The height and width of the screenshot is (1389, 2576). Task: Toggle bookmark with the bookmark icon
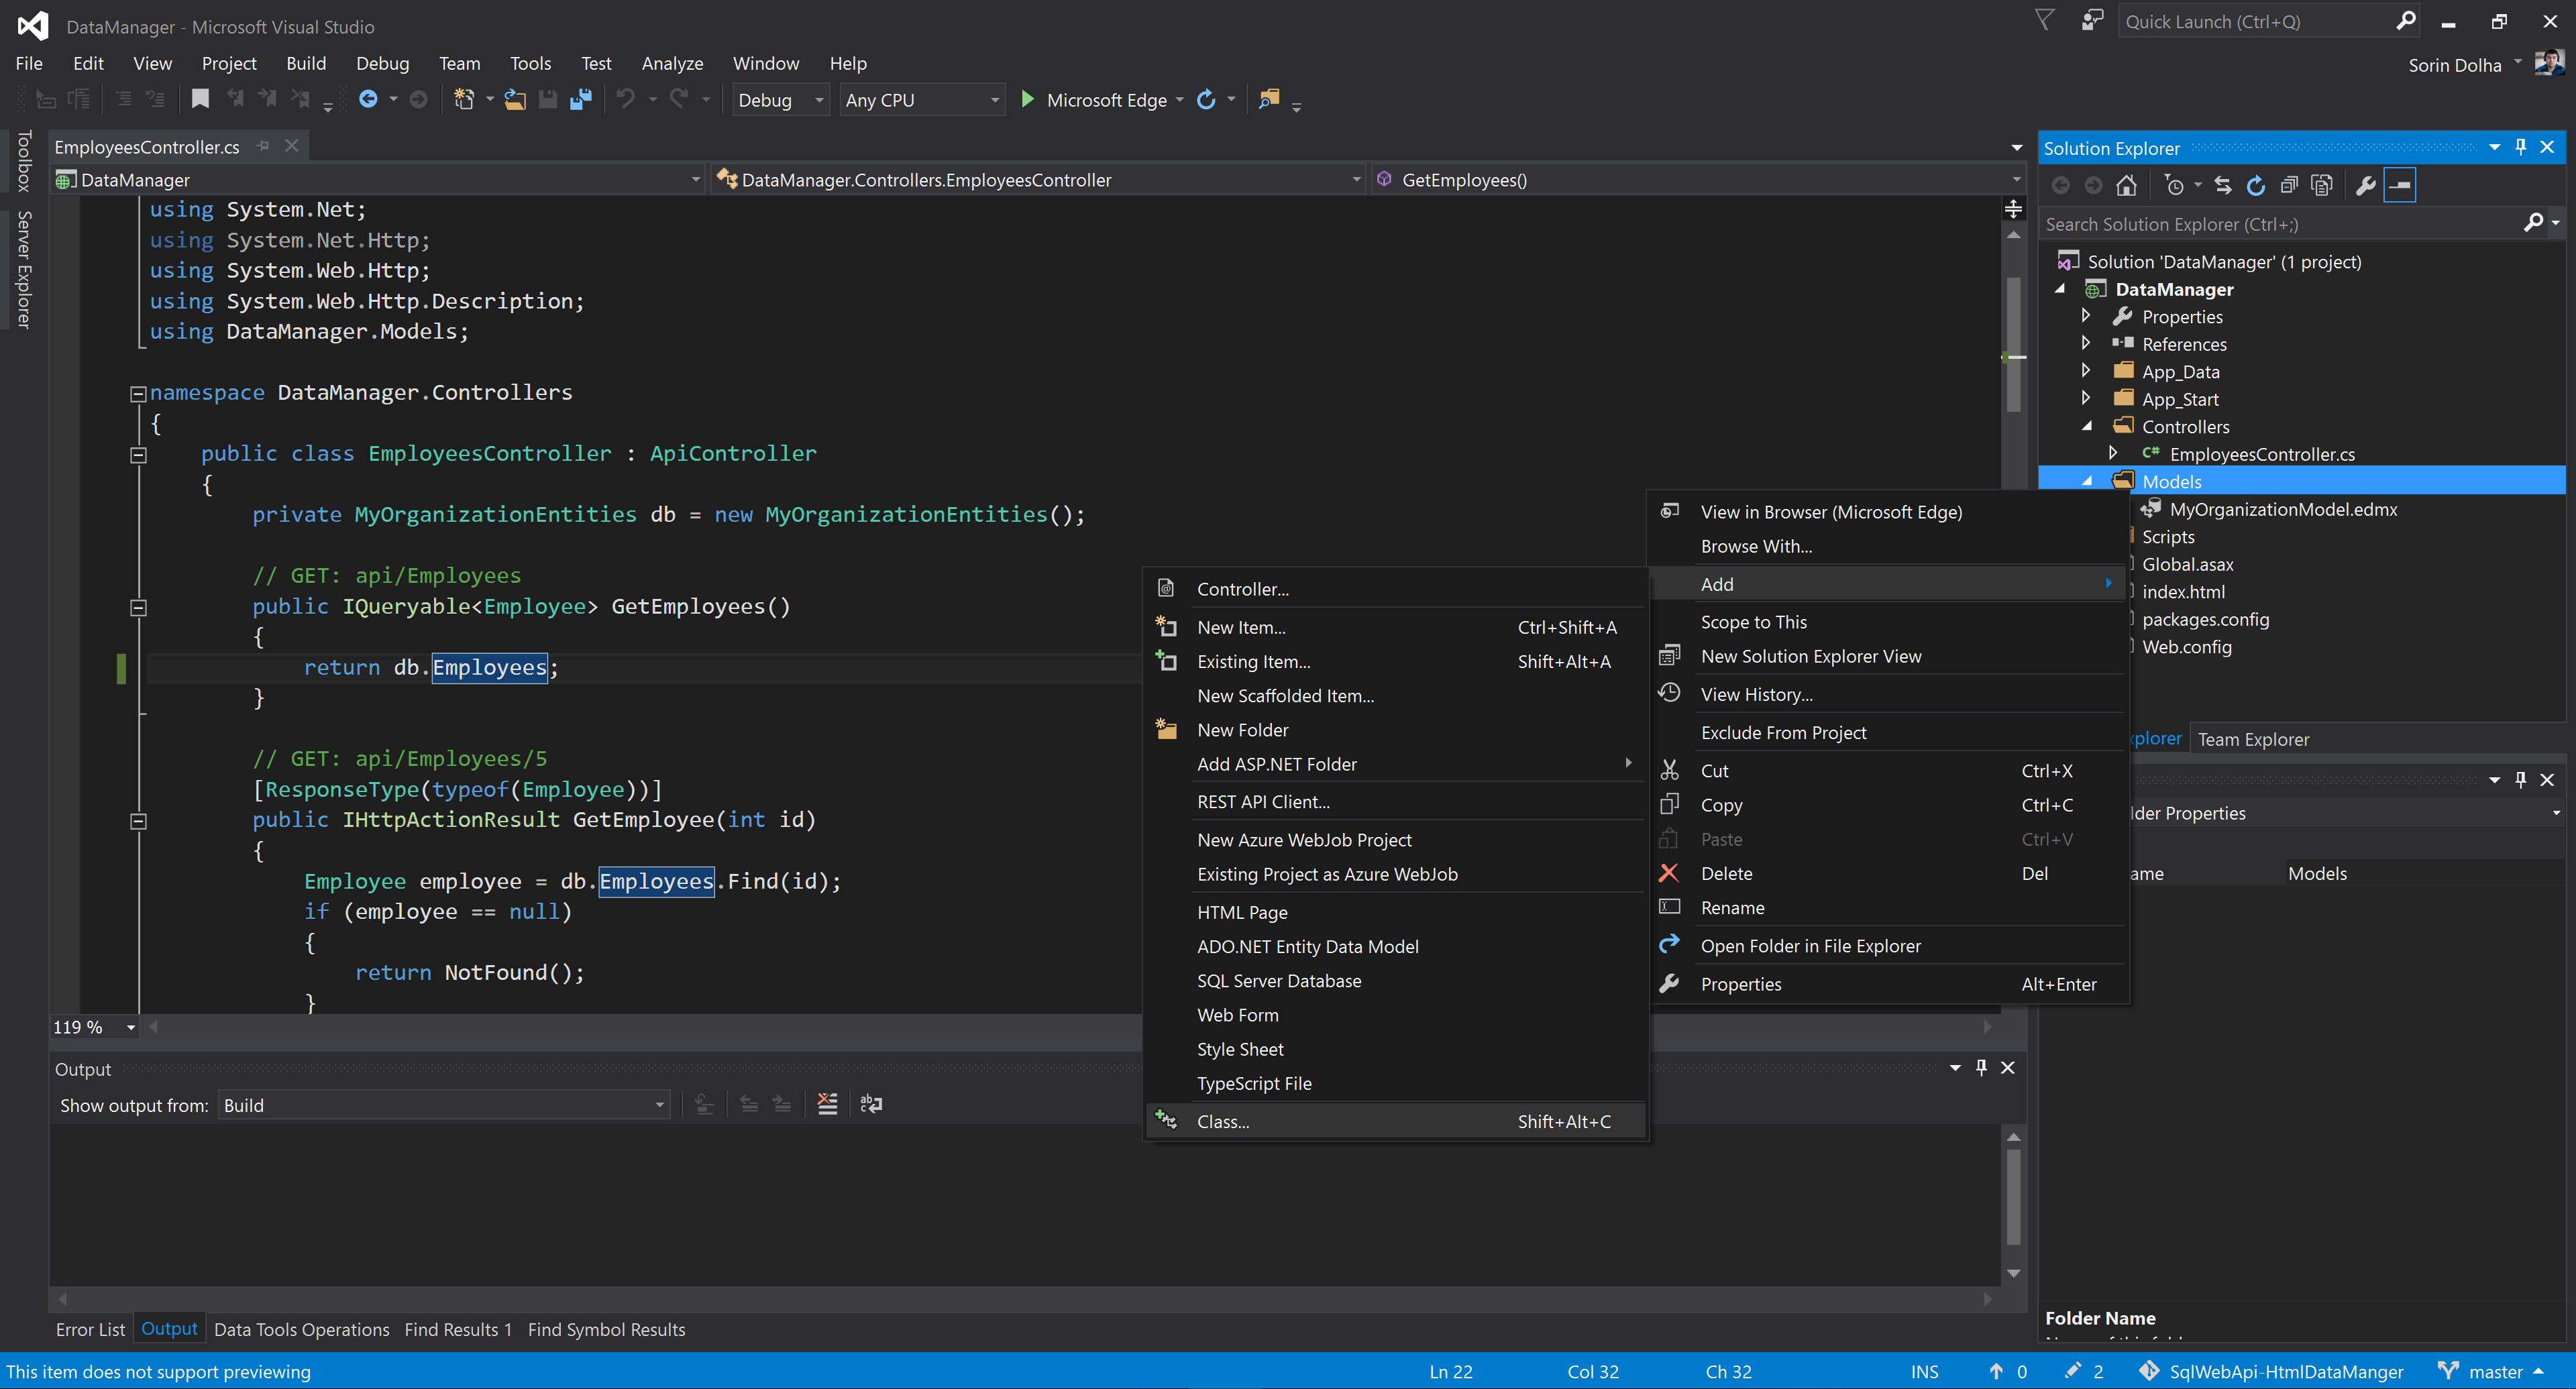click(200, 99)
